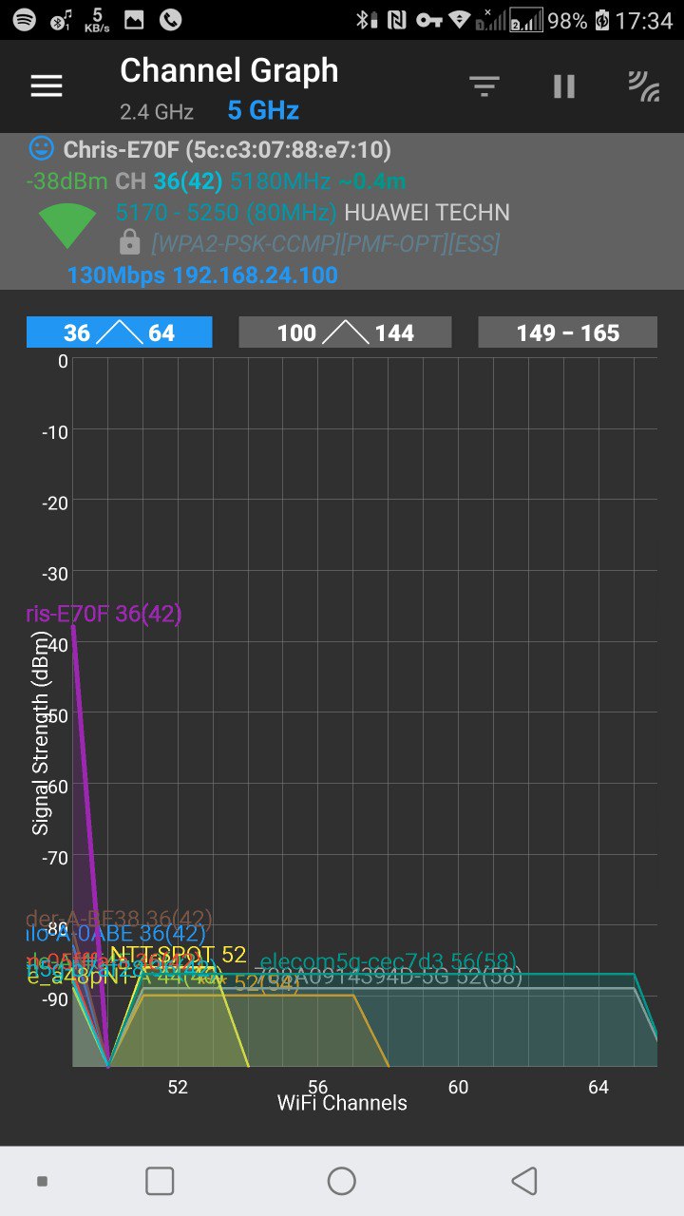This screenshot has height=1216, width=684.
Task: Tap the elecom5g-cec7d3 56(58) graph label
Action: click(x=388, y=960)
